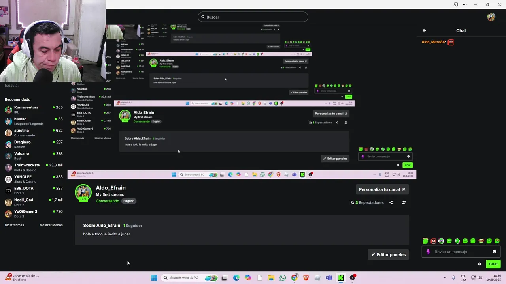The image size is (506, 284).
Task: Open NoaH_God channel in sidebar
Action: tap(34, 202)
